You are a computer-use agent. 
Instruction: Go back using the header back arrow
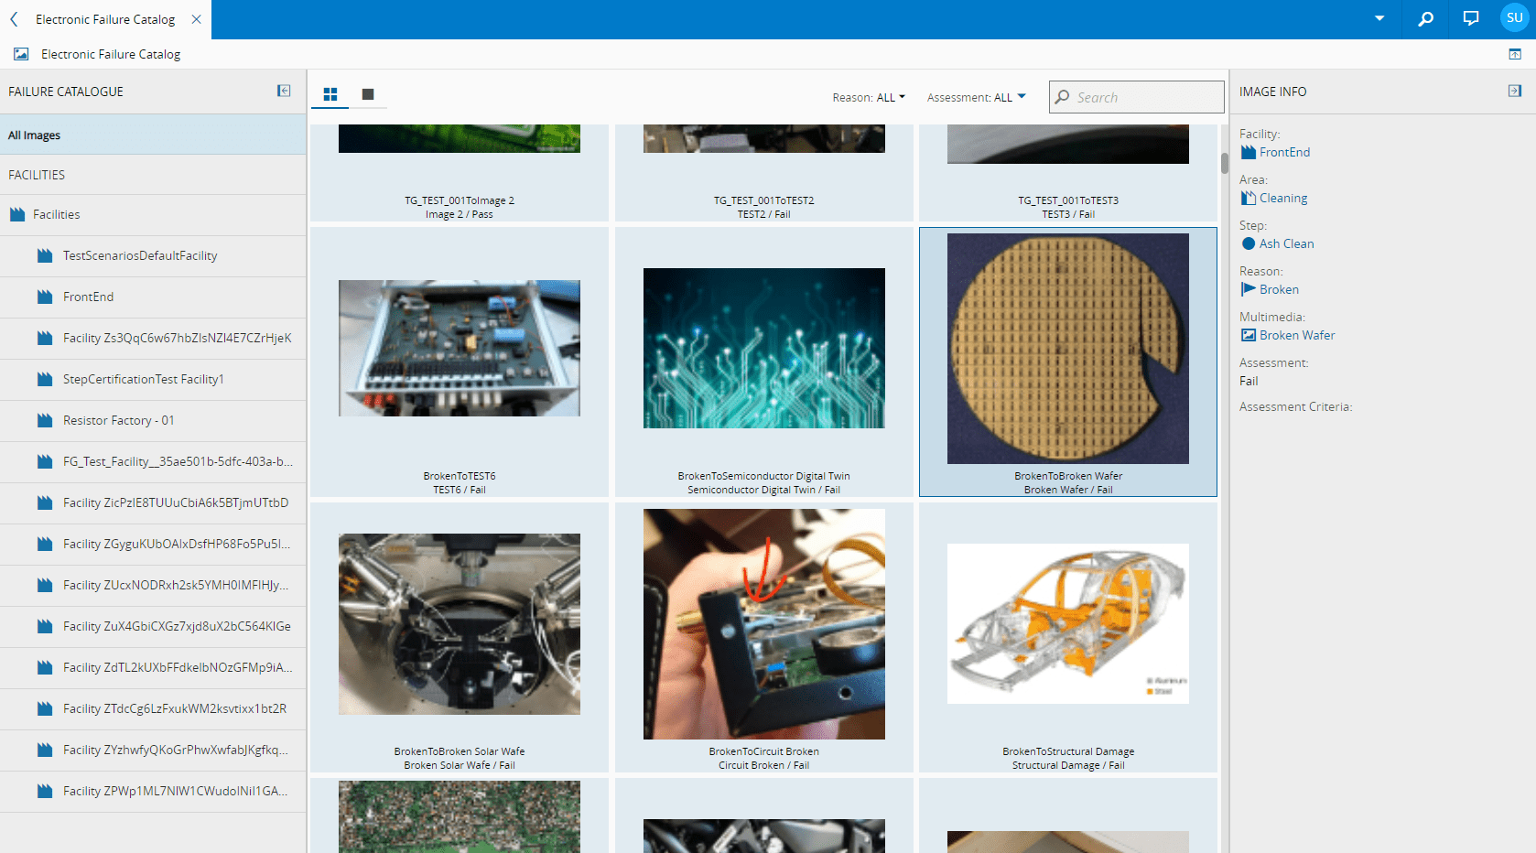(14, 19)
